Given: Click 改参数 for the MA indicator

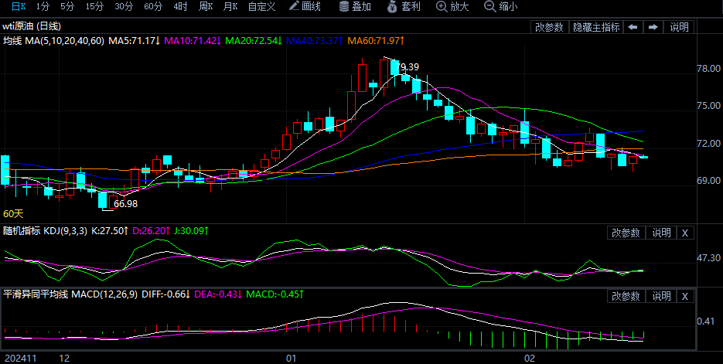Looking at the screenshot, I should point(549,27).
